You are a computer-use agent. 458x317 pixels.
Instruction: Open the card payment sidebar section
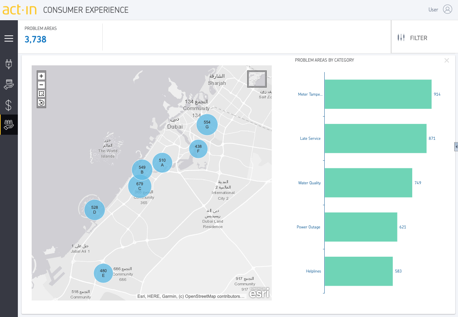tap(9, 85)
